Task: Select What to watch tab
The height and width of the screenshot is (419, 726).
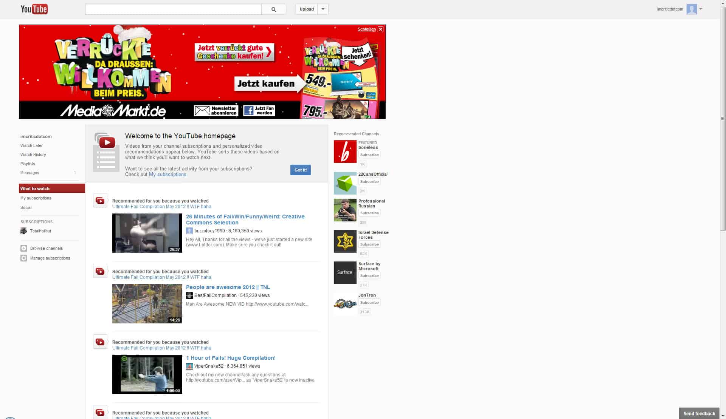Action: [x=52, y=189]
